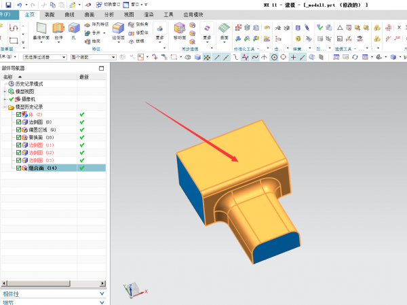Click the 拔模 draft tool

(x=136, y=41)
